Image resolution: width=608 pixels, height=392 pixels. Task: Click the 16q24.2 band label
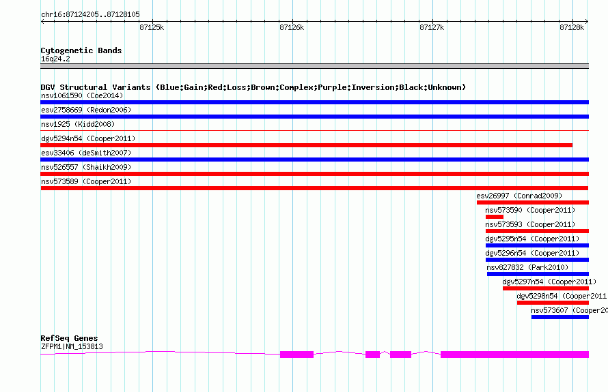point(55,59)
